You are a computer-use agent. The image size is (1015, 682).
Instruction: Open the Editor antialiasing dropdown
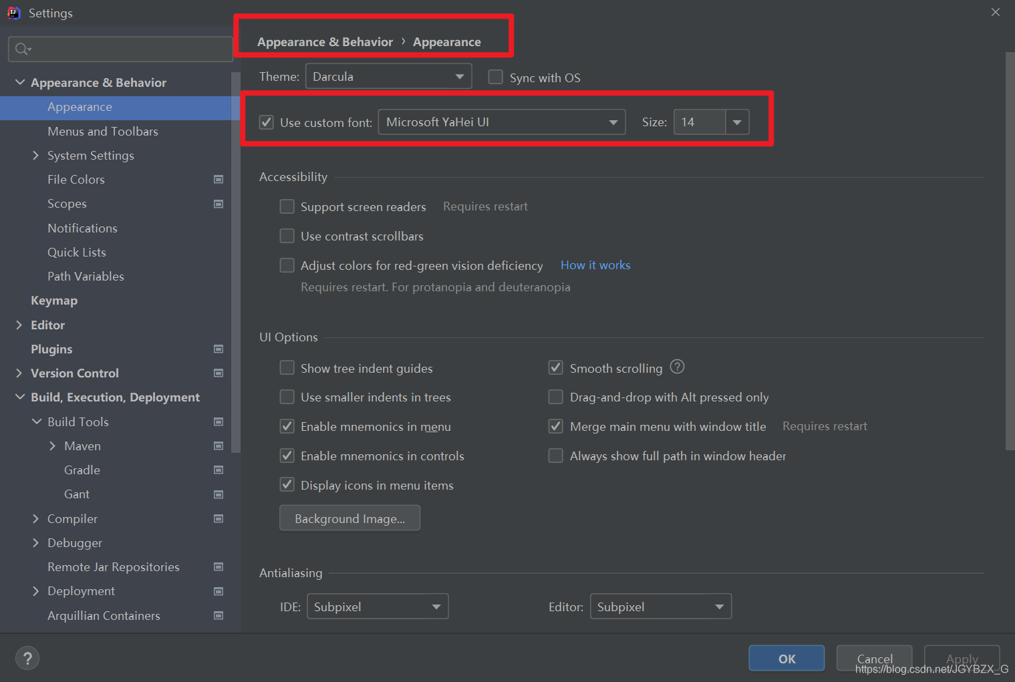pos(661,607)
